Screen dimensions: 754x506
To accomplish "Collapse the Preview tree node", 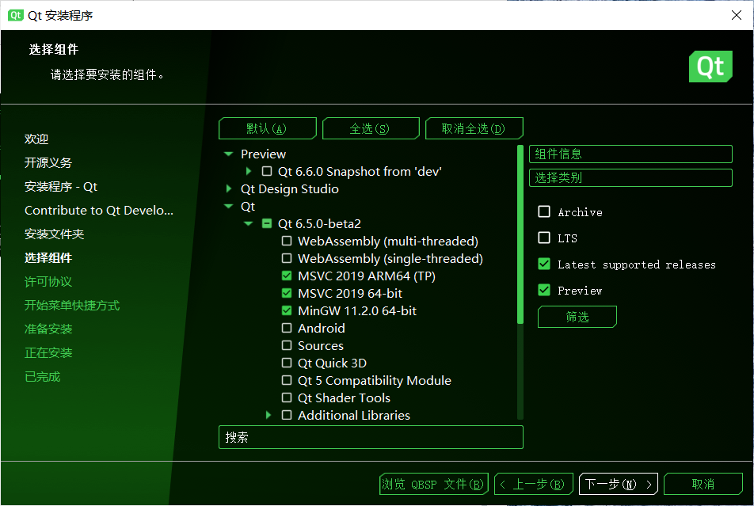I will tap(228, 154).
